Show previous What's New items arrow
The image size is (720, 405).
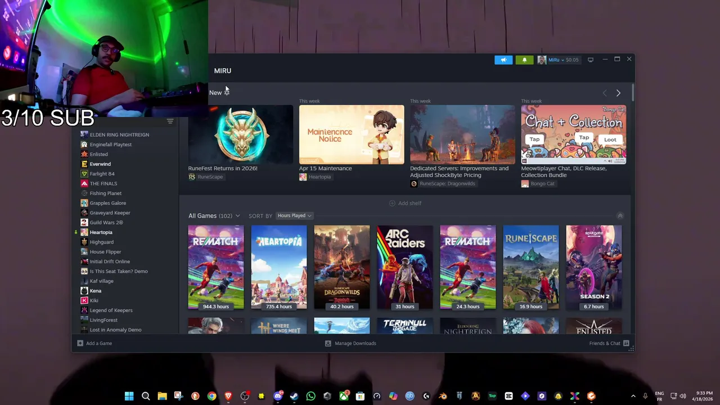605,93
